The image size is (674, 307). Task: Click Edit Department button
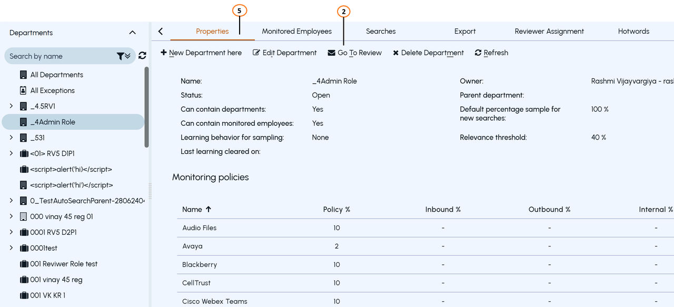coord(285,53)
